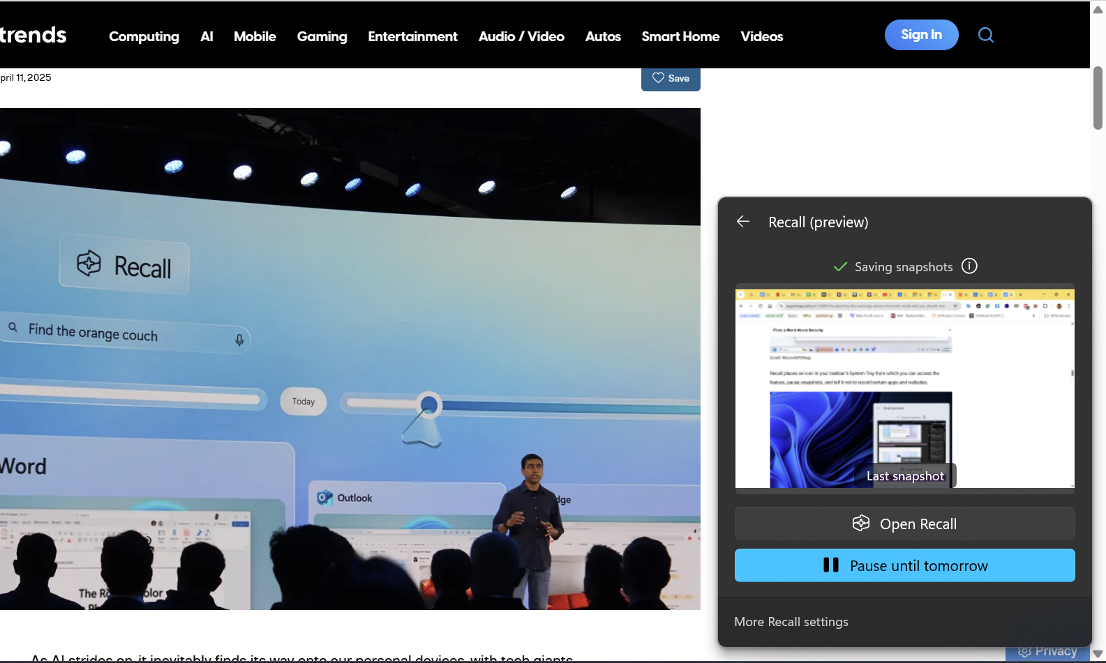Open the Entertainment section
Screen dimensions: 1106x663
412,36
